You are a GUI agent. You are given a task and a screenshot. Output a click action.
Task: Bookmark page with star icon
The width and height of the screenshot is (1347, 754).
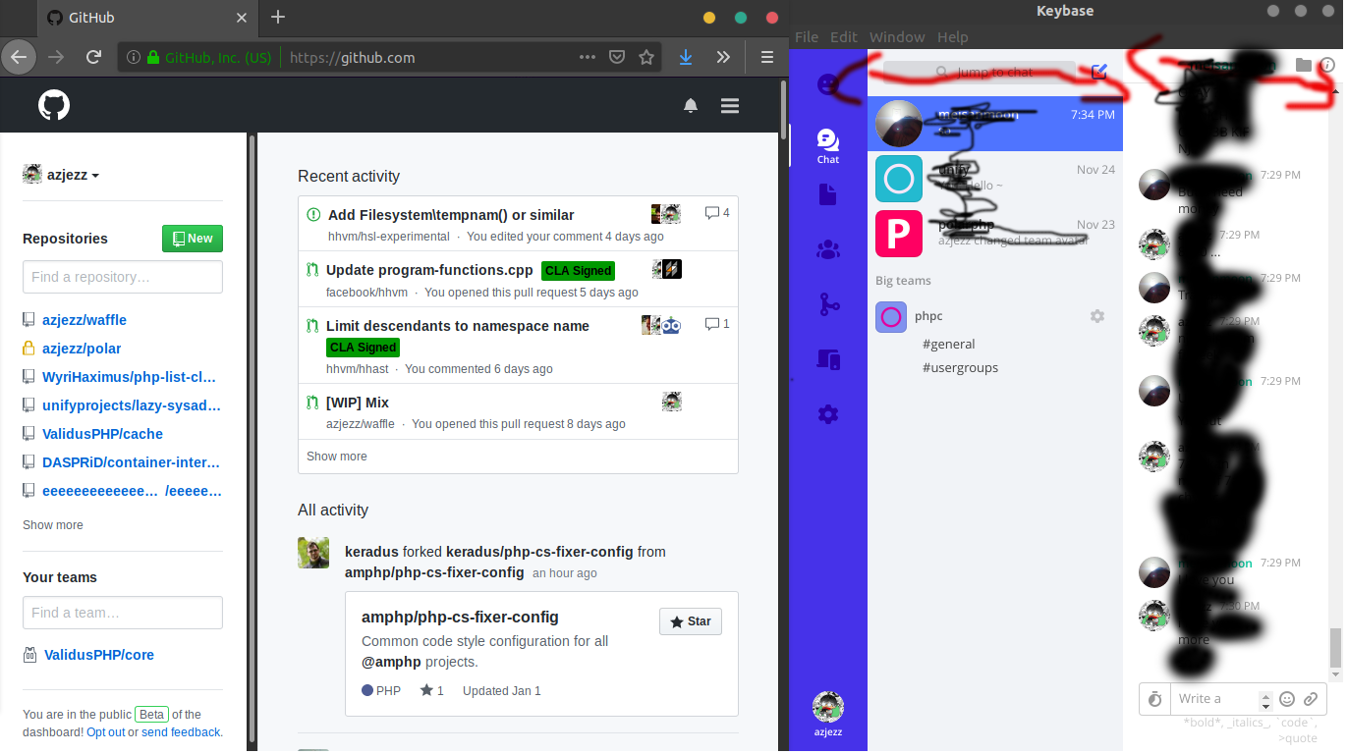[646, 57]
